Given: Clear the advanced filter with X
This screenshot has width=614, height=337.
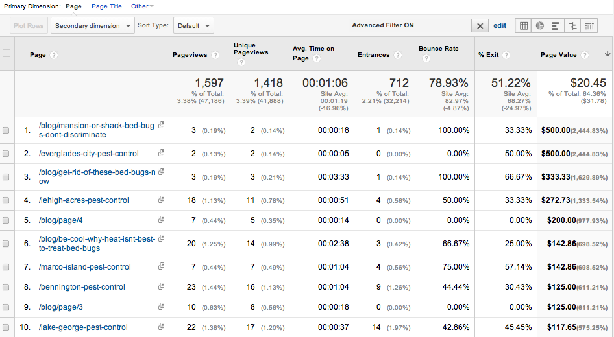Looking at the screenshot, I should point(480,26).
